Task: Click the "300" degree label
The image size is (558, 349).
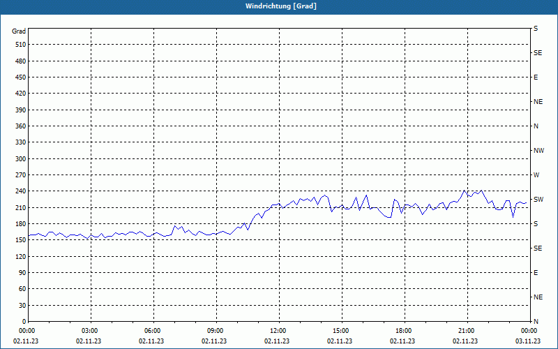Action: click(21, 159)
